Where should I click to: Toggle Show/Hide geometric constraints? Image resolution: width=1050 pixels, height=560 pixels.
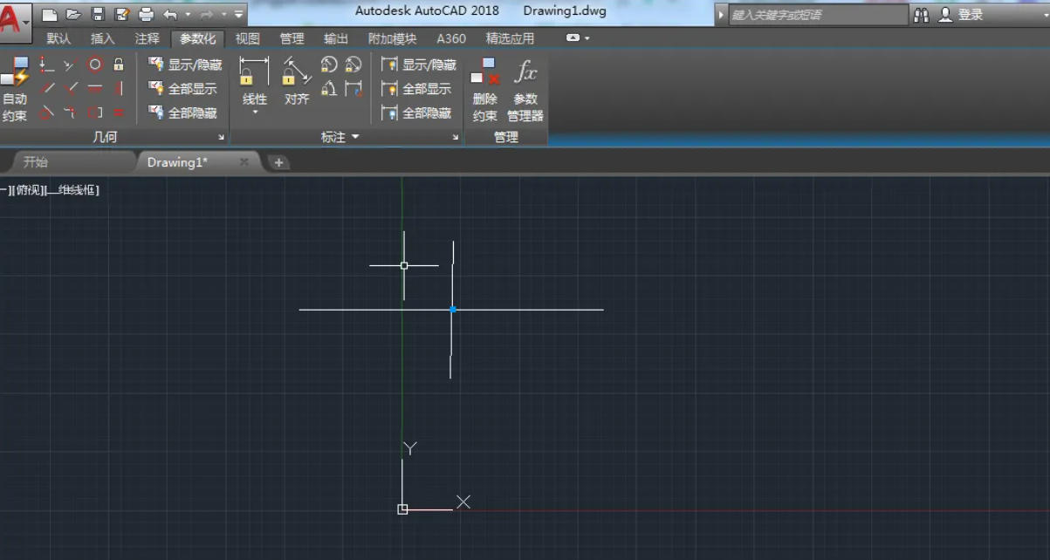188,65
